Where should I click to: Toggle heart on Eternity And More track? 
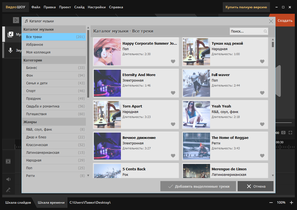[173, 93]
